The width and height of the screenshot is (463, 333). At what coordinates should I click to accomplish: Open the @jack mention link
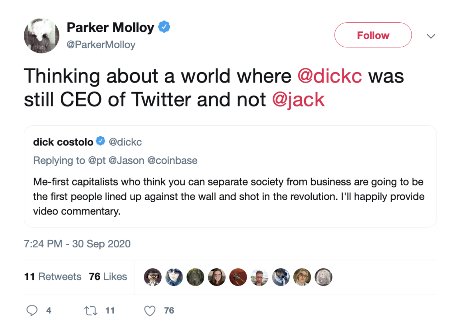tap(298, 99)
